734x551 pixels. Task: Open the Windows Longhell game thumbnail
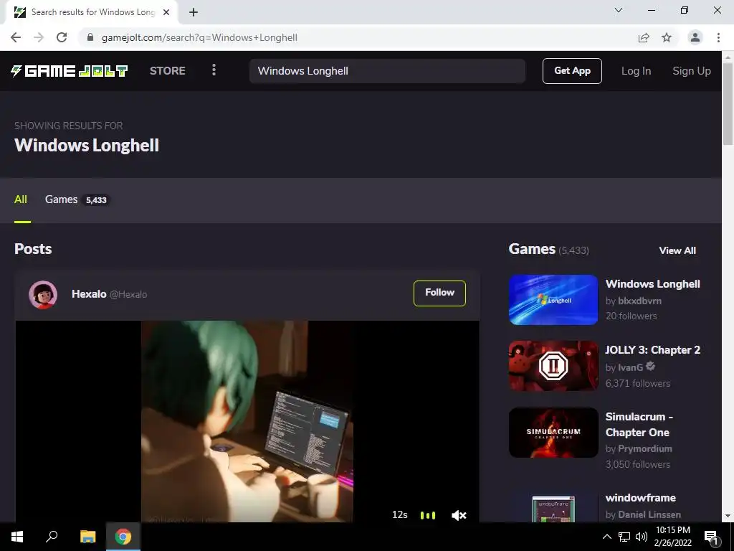click(x=553, y=300)
